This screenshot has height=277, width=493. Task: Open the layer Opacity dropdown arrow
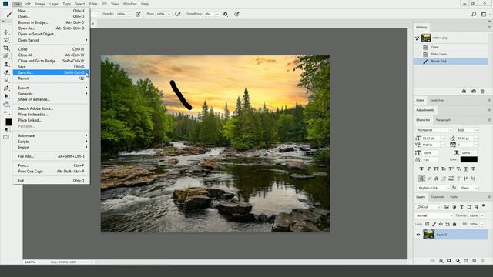tap(482, 215)
